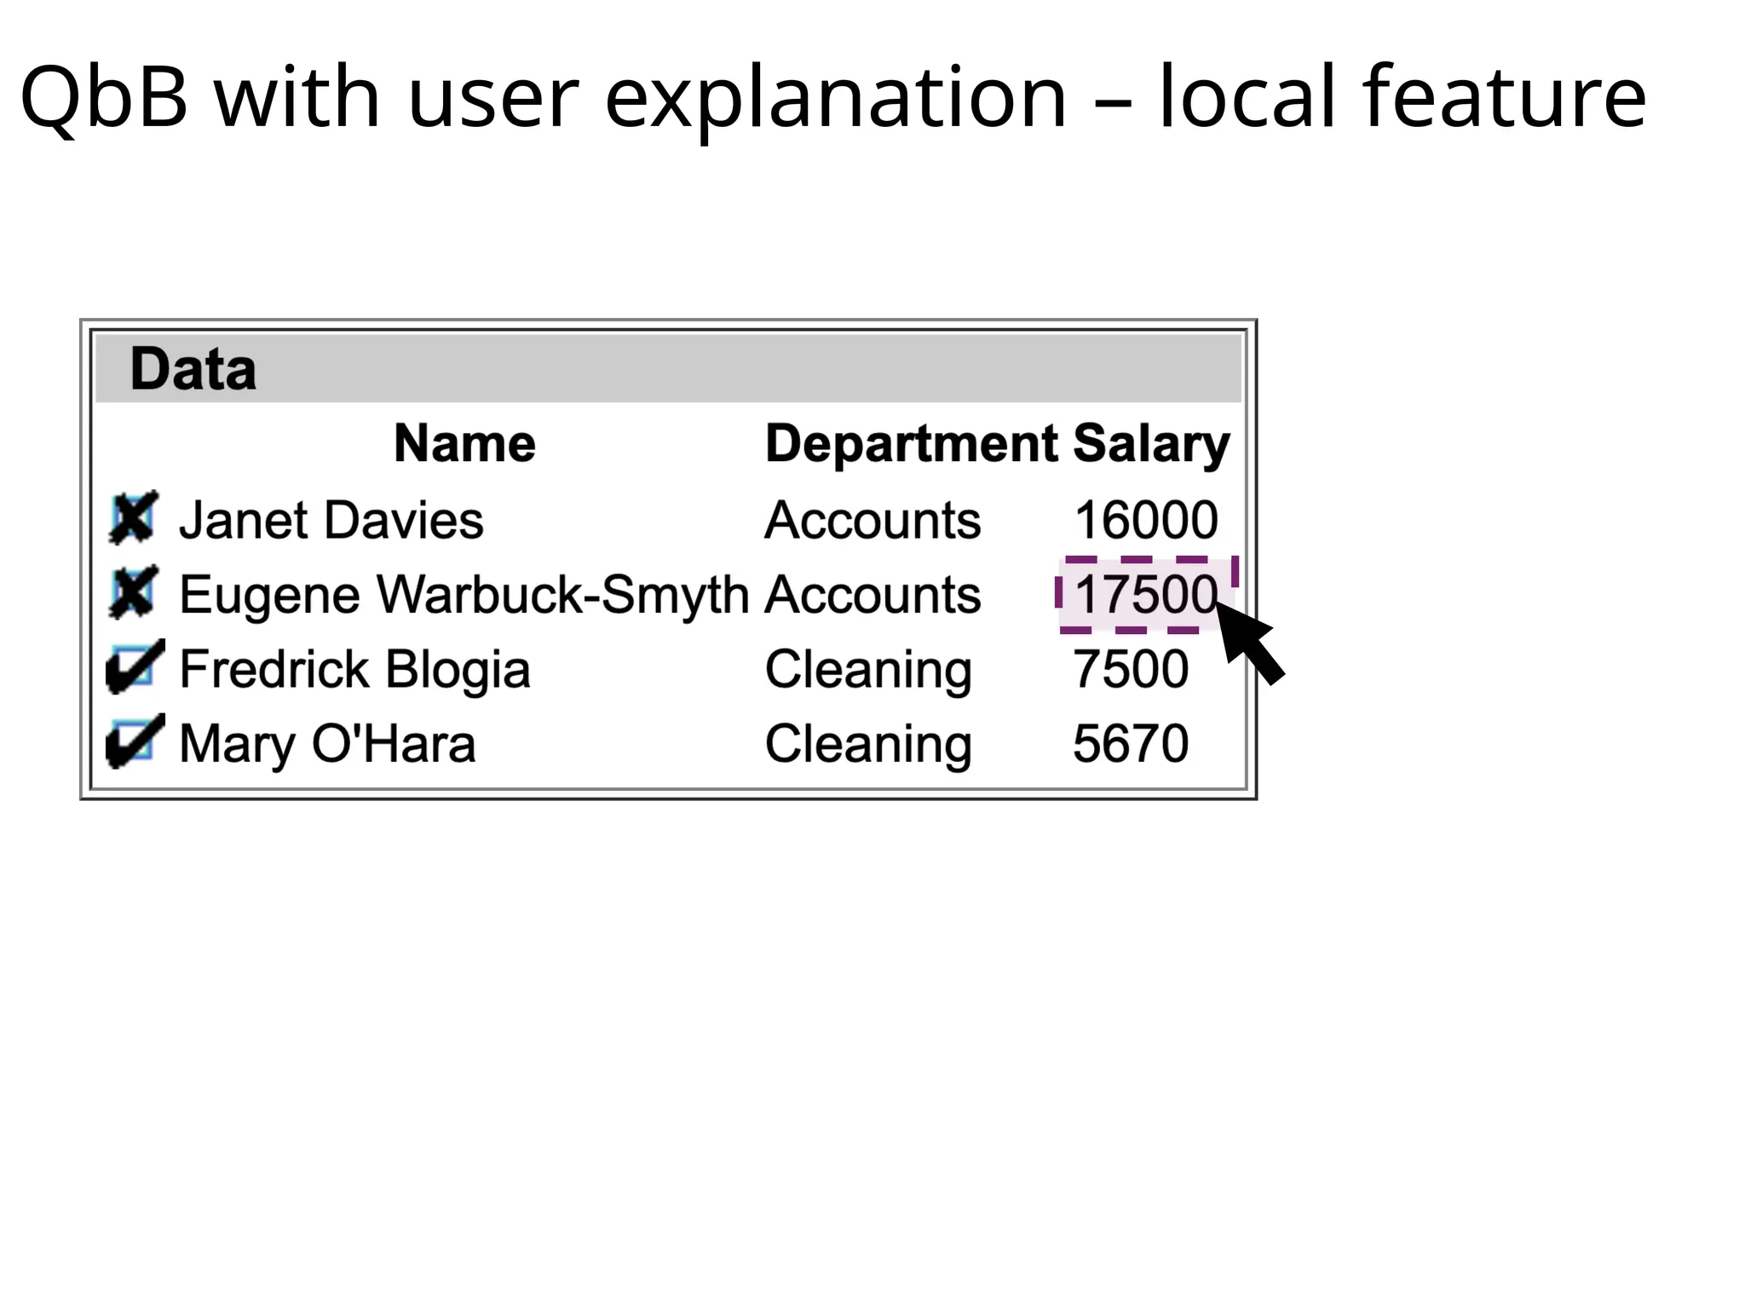Select the salary value 16000
This screenshot has width=1745, height=1309.
pyautogui.click(x=1146, y=520)
